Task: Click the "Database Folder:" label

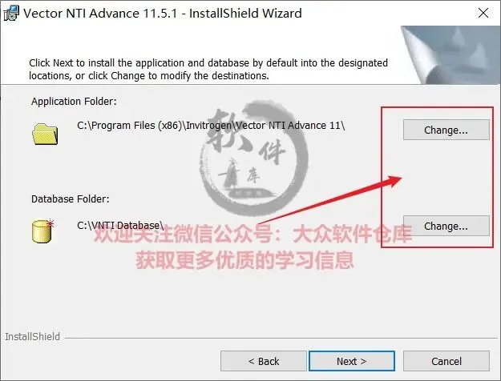Action: pyautogui.click(x=70, y=199)
